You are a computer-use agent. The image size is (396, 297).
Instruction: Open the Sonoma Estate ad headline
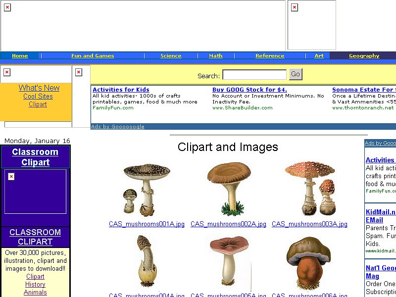tap(364, 90)
